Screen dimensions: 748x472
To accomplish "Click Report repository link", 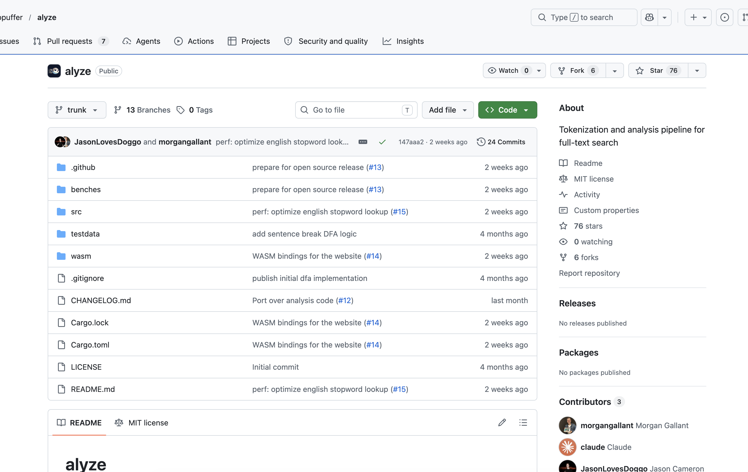I will coord(589,273).
